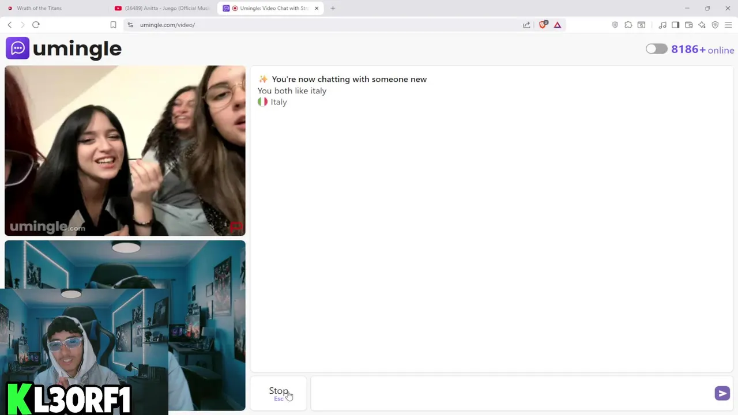
Task: Bookmark this page with the bookmark icon
Action: [113, 25]
